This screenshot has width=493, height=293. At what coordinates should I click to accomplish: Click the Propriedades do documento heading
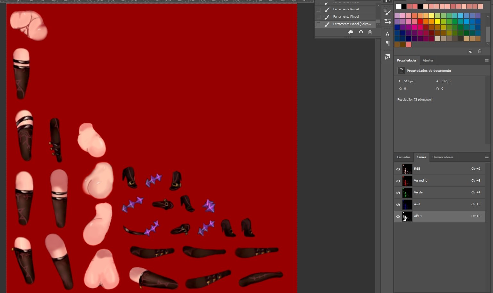(x=429, y=70)
